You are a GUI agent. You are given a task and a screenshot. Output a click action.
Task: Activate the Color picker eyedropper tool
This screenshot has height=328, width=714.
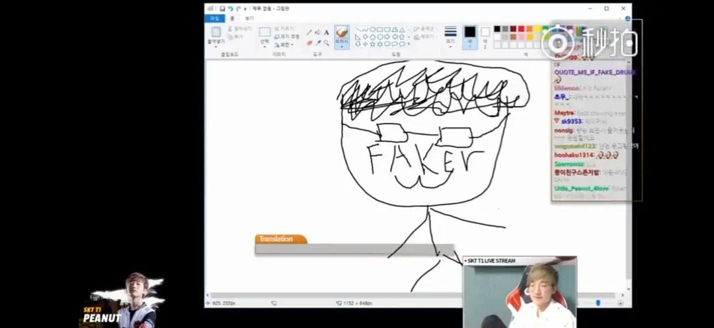pyautogui.click(x=318, y=43)
